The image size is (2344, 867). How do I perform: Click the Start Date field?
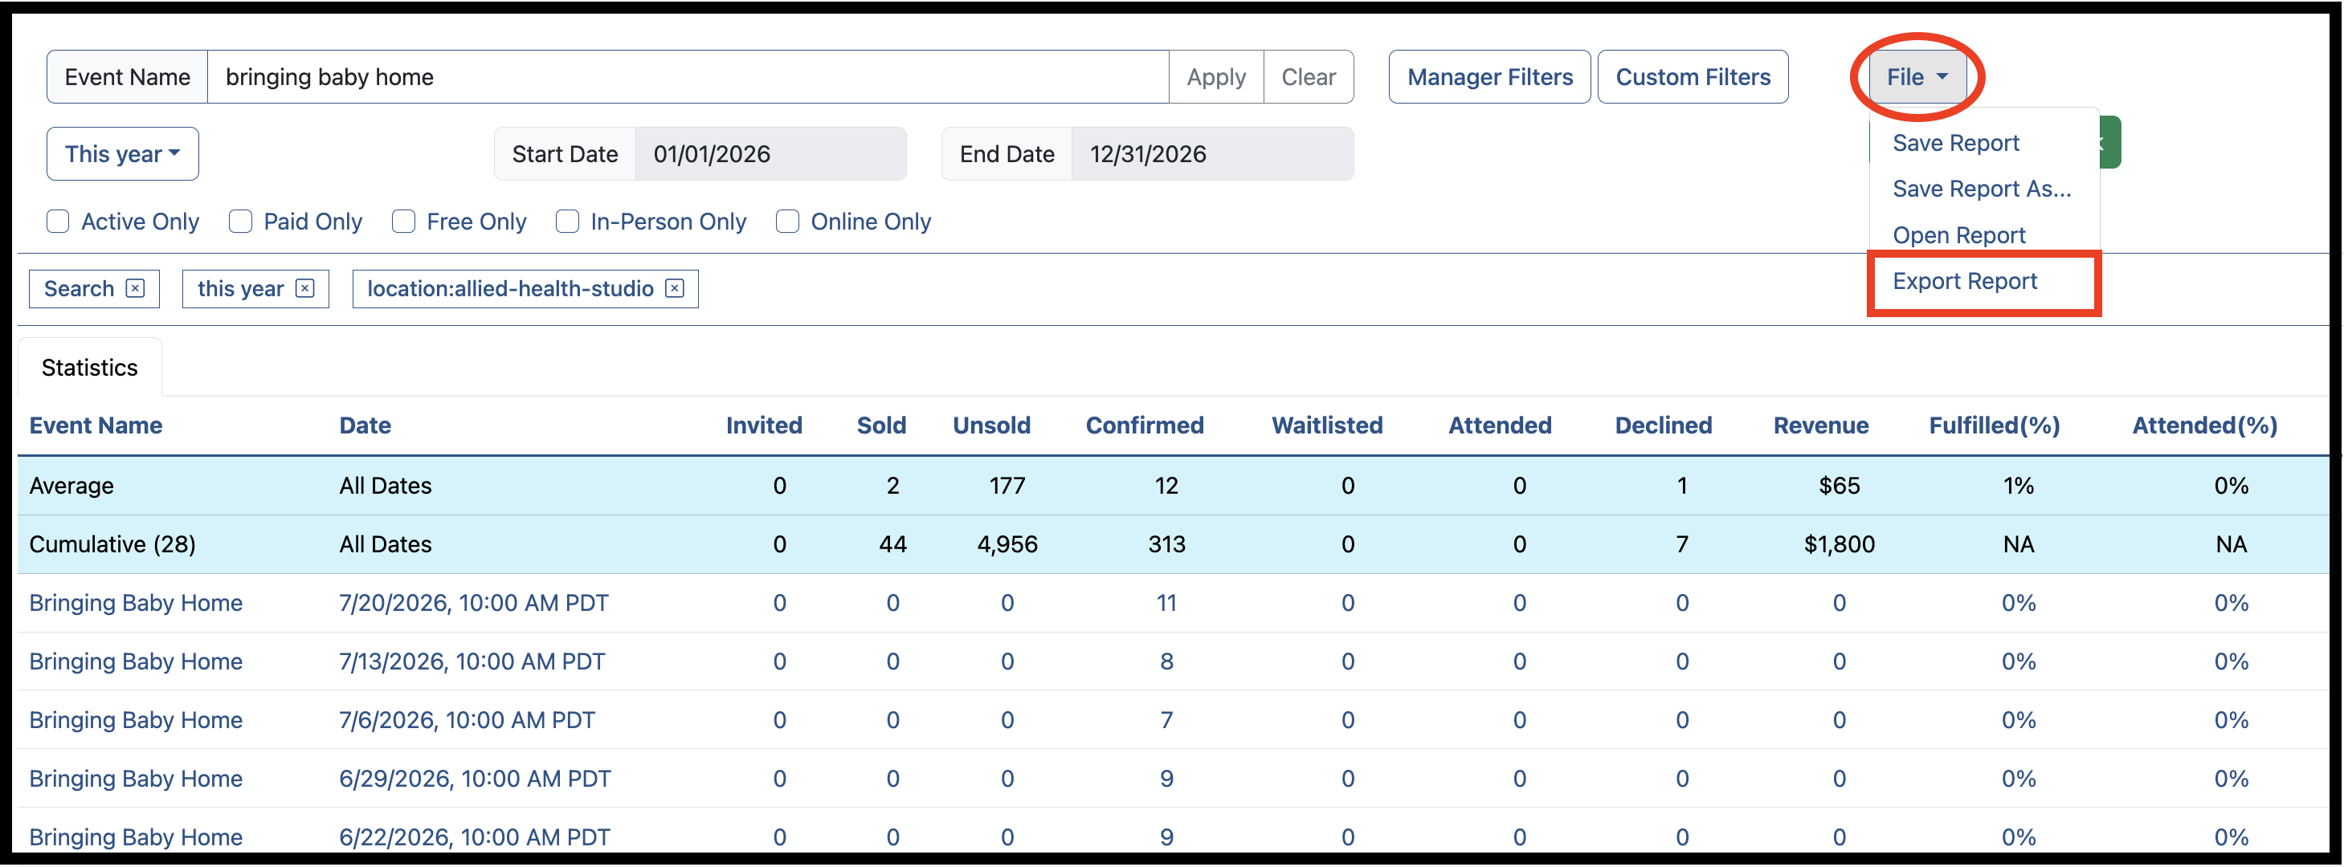click(x=770, y=154)
